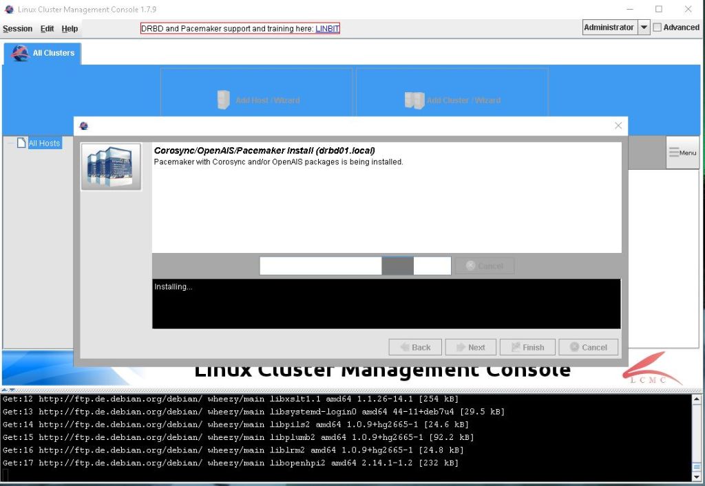Screen dimensions: 705x486
Task: Click the Back button in wizard
Action: click(415, 347)
